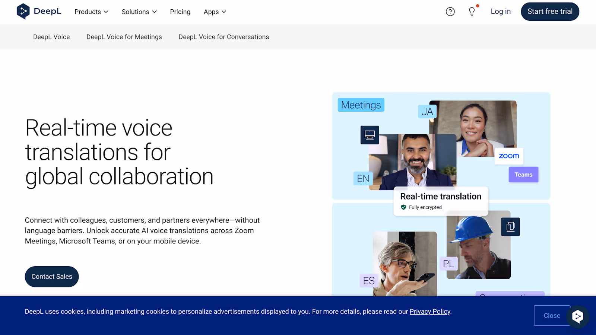Open the Pricing page
Screen dimensions: 596x335
click(x=180, y=12)
